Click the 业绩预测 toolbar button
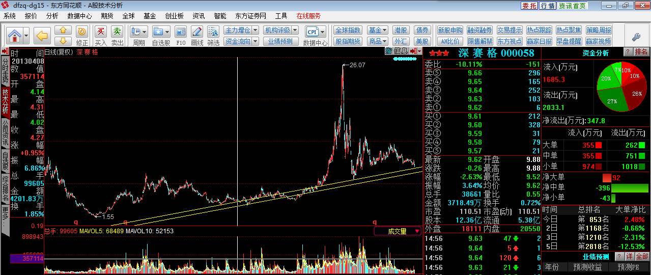Screen dimensions: 651x275 pyautogui.click(x=280, y=41)
